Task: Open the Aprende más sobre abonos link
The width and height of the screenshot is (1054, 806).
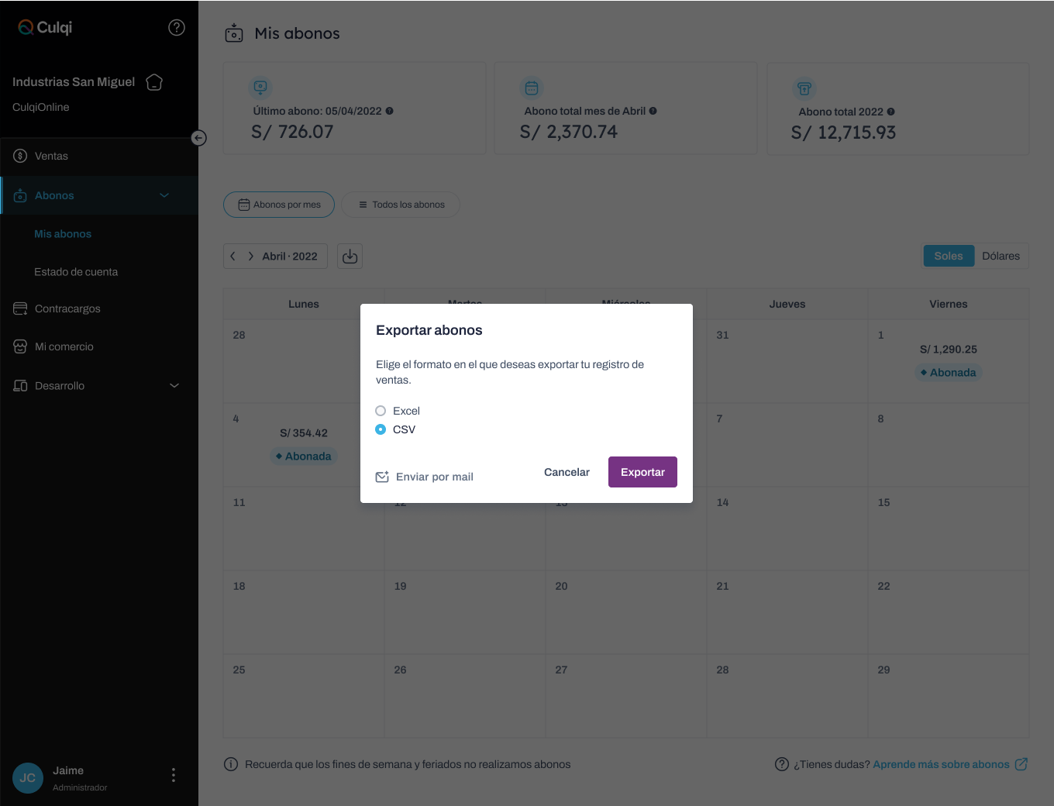Action: pos(941,764)
